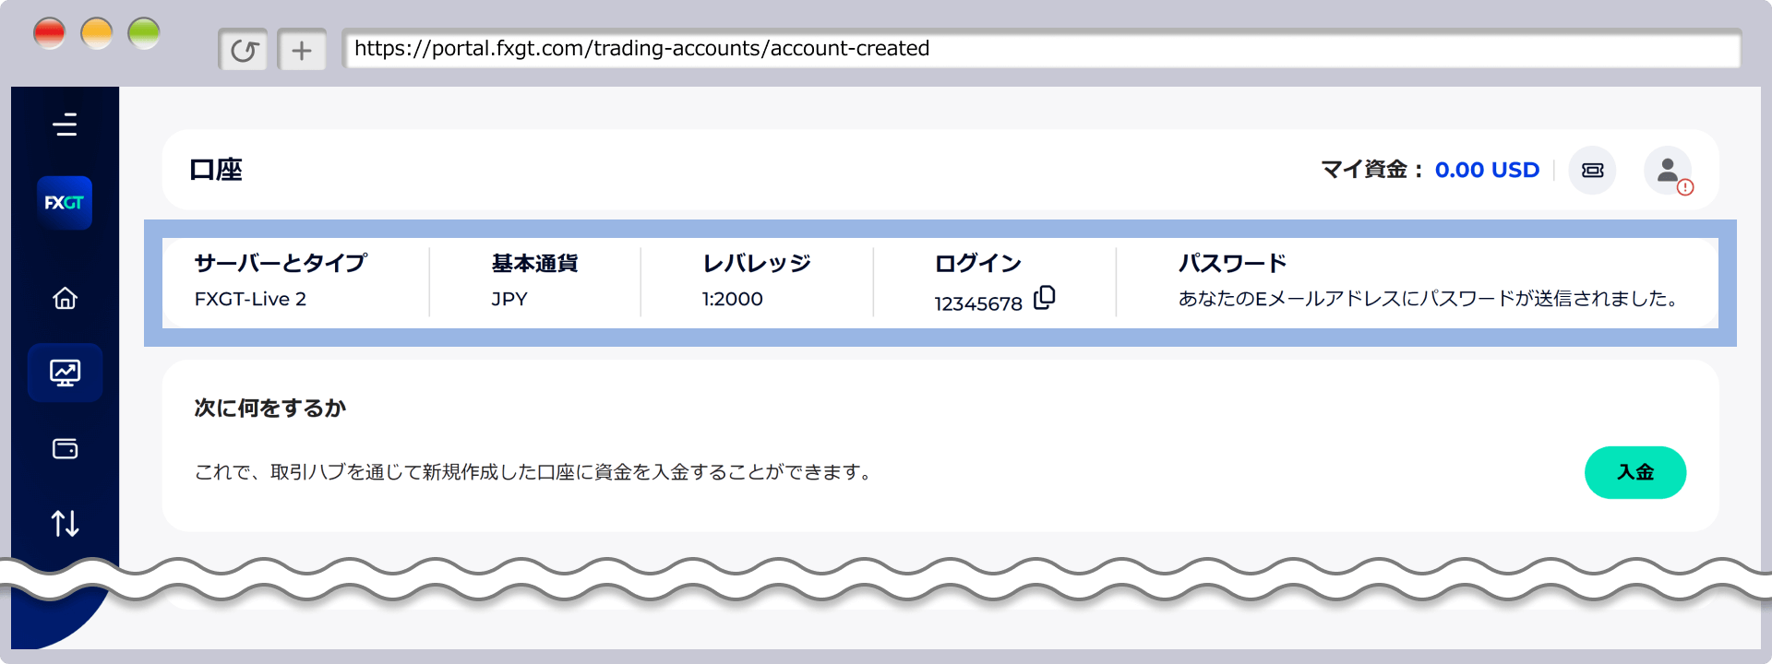
Task: Open the hamburger menu in sidebar
Action: pos(65,125)
